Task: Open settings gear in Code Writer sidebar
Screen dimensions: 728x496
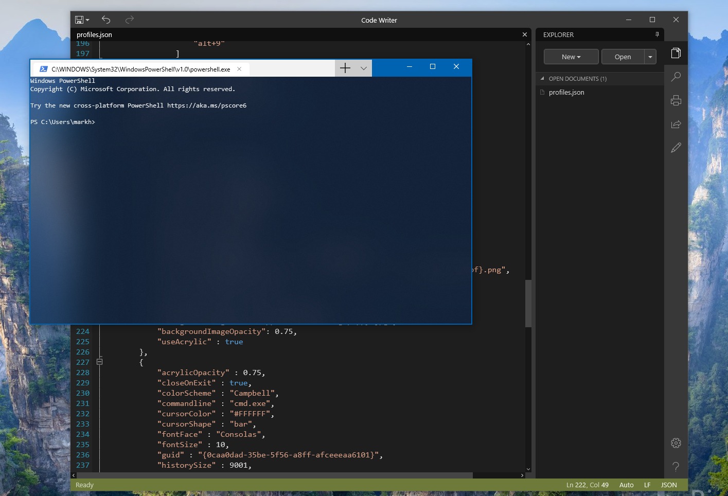Action: (676, 443)
